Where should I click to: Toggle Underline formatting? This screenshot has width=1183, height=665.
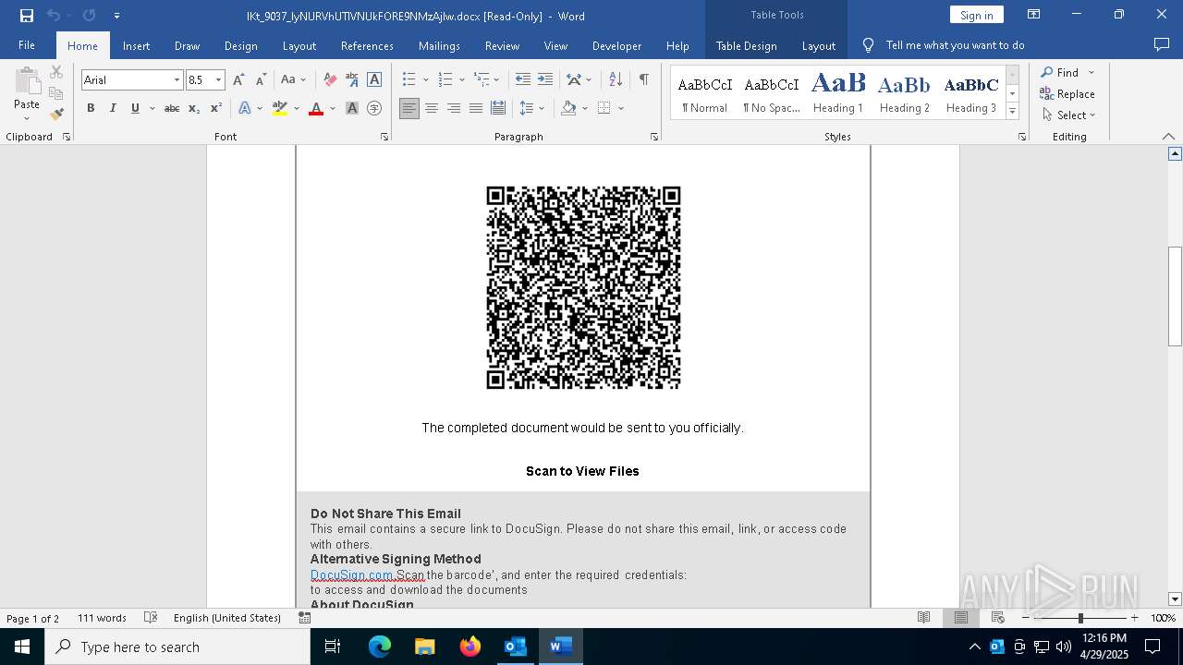[x=135, y=108]
